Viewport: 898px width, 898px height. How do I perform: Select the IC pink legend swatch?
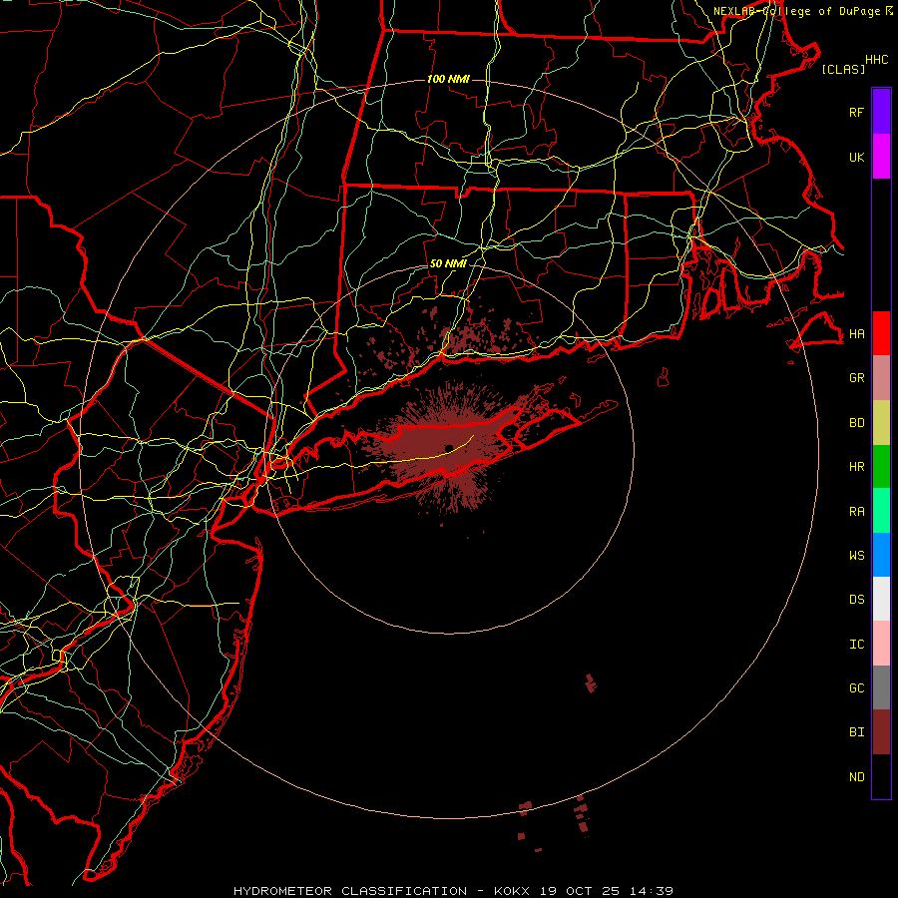881,644
